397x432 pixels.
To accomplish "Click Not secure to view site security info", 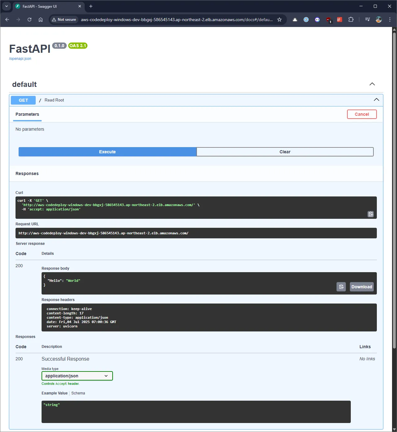I will coord(64,20).
